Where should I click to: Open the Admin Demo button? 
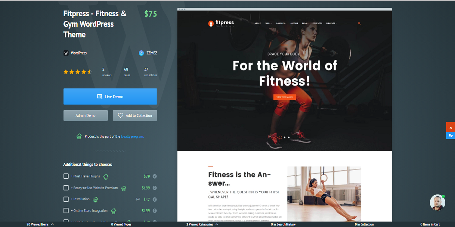[86, 115]
